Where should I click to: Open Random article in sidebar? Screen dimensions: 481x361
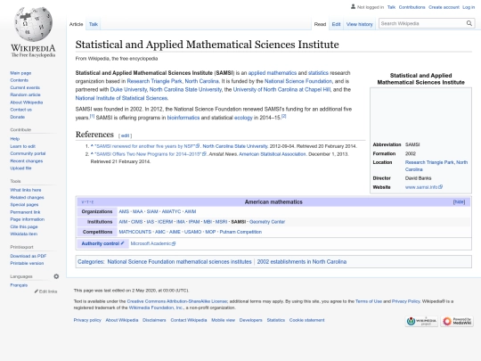[x=25, y=94]
